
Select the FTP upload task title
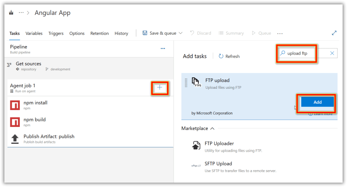point(217,81)
